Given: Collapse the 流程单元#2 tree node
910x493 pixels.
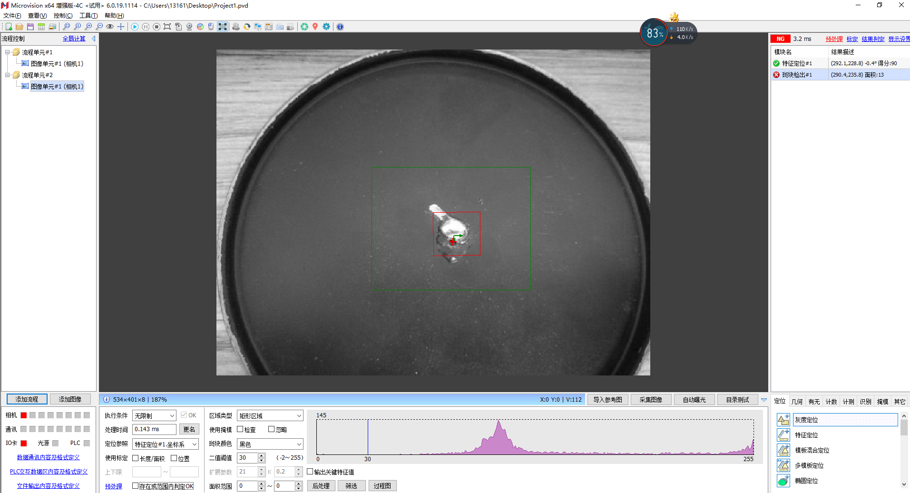Looking at the screenshot, I should (8, 75).
